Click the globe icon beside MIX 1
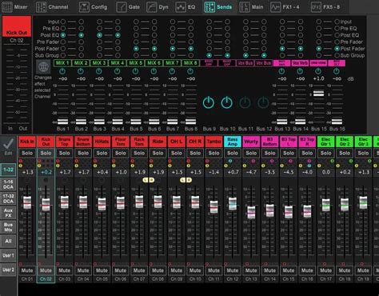This screenshot has width=379, height=296. (43, 66)
